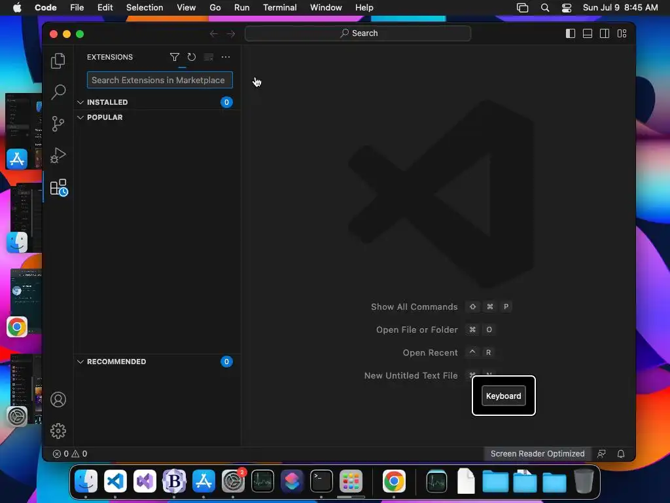
Task: Open notifications bell in status bar
Action: pos(621,454)
